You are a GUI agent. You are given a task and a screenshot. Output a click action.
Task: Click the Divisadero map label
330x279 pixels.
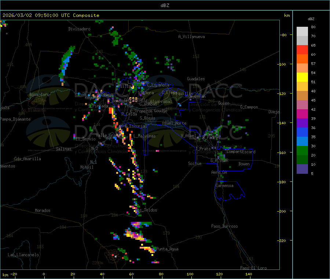(x=79, y=29)
